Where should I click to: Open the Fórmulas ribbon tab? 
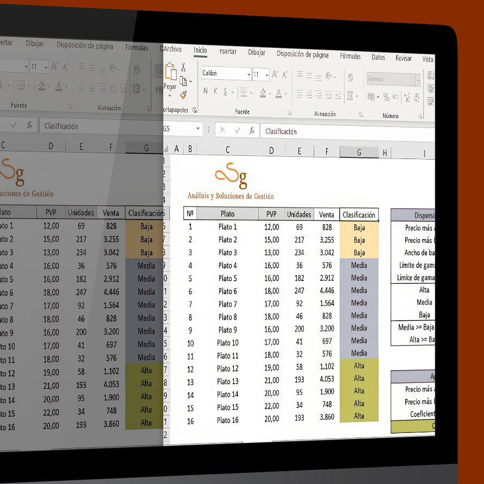tap(350, 56)
